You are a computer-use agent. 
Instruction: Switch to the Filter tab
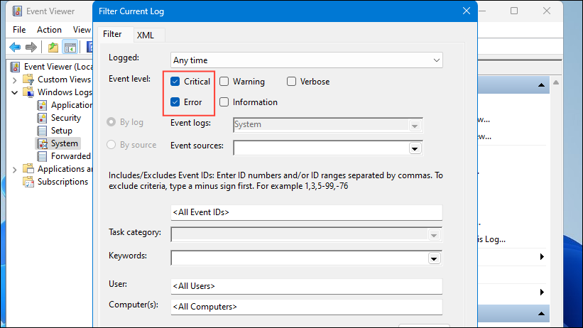(112, 34)
